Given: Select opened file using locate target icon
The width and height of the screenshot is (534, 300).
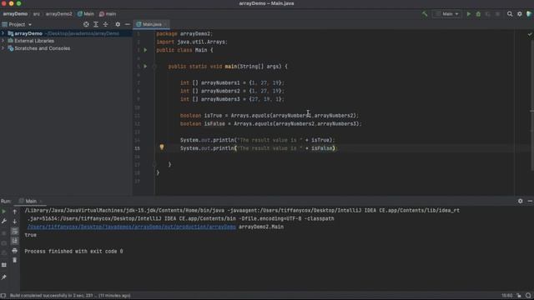Looking at the screenshot, I should pos(86,24).
